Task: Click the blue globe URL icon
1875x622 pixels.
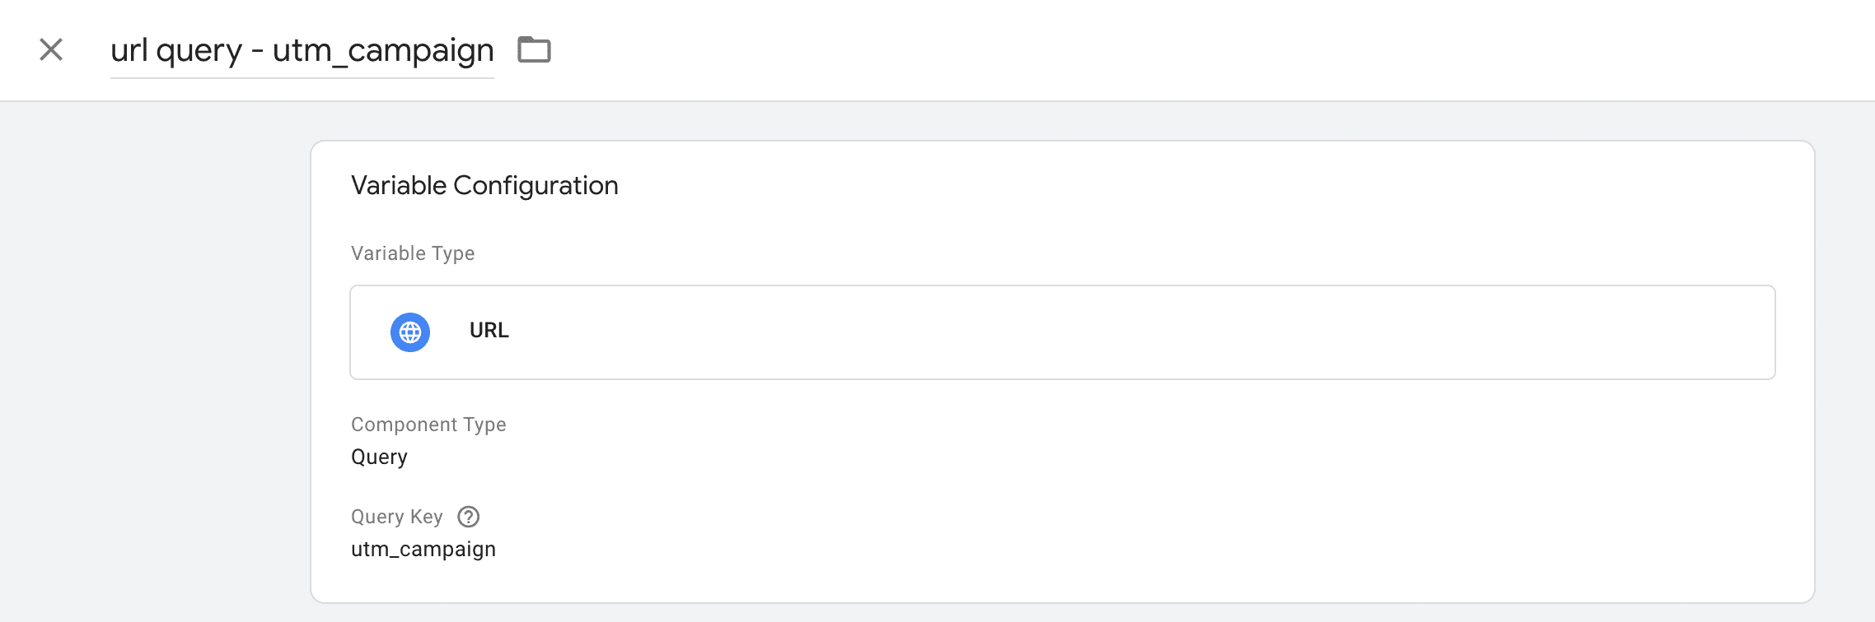Action: [410, 332]
